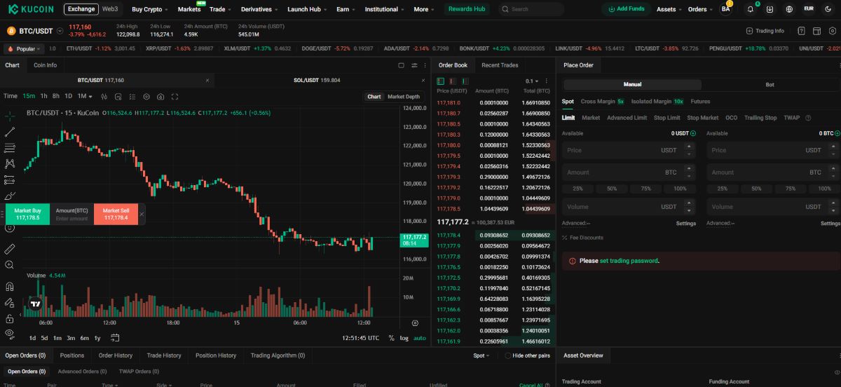Viewport: 841px width, 387px height.
Task: Select the crosshair cursor tool
Action: tap(10, 115)
